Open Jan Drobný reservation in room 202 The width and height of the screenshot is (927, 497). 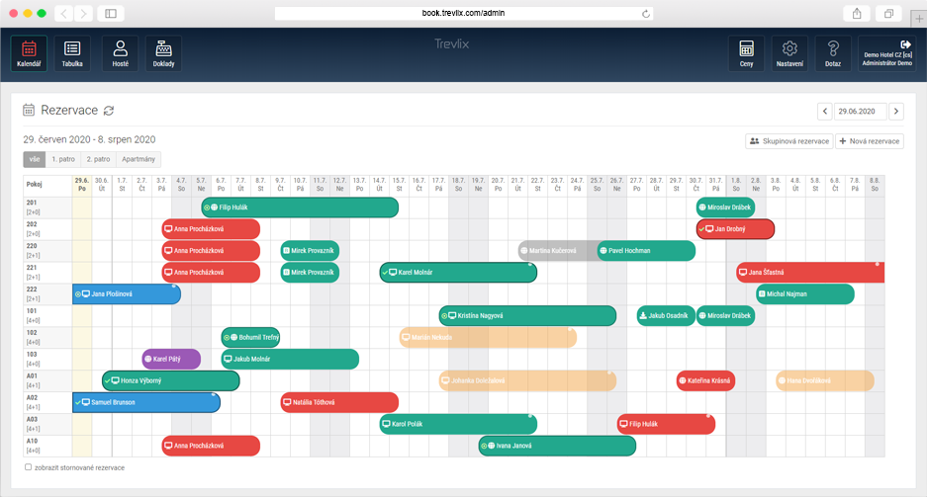point(735,229)
